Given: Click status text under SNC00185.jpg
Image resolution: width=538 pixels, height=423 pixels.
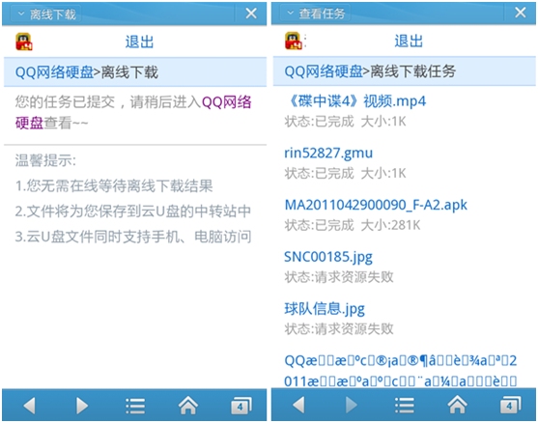Looking at the screenshot, I should pos(339,277).
